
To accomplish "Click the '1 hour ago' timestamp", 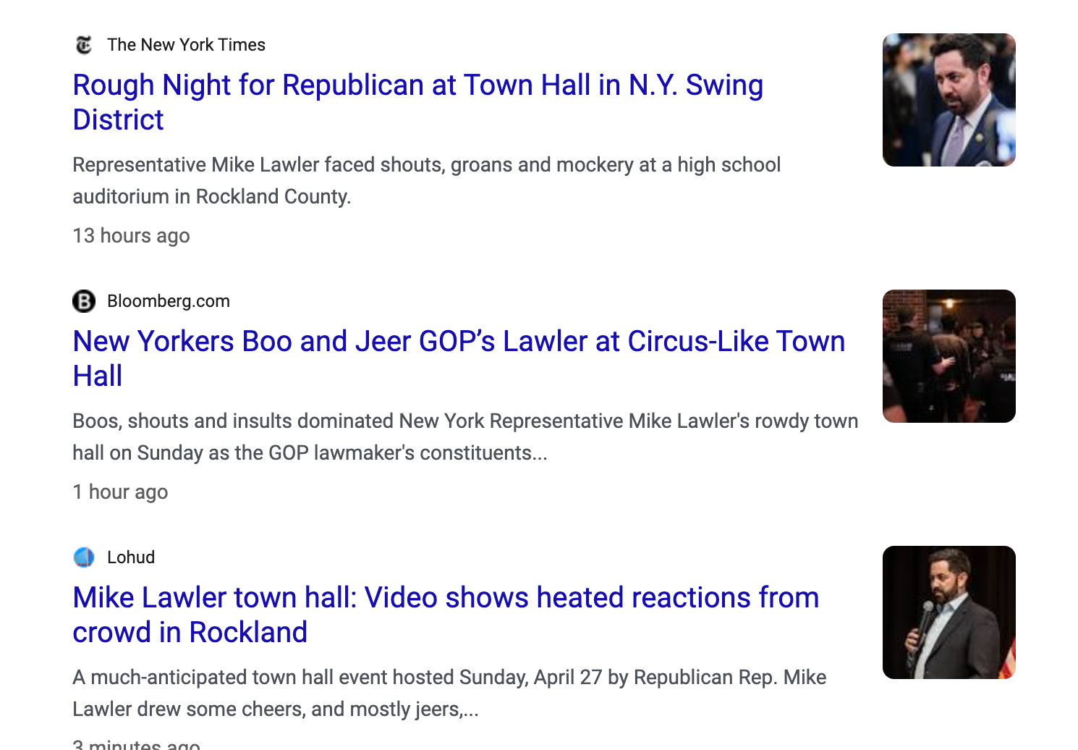I will 120,492.
